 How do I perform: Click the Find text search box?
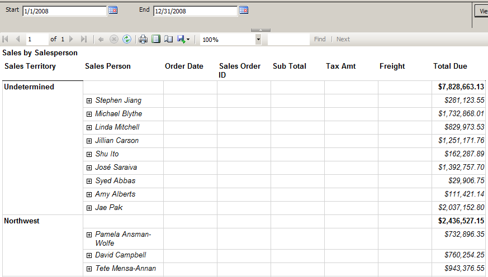tap(288, 40)
